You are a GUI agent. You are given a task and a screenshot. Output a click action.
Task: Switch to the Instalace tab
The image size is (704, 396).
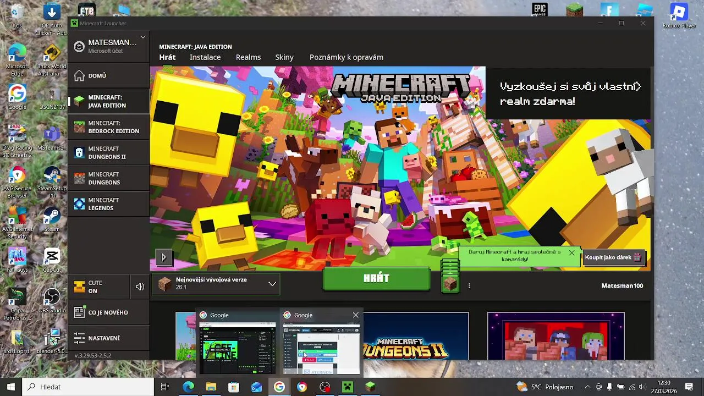coord(205,57)
